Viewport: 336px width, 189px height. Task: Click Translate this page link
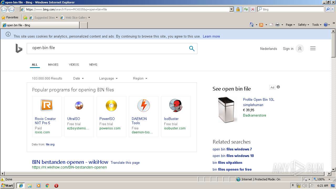click(x=125, y=162)
